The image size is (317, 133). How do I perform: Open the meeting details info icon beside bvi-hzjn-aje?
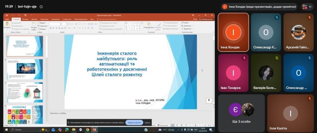point(41,7)
